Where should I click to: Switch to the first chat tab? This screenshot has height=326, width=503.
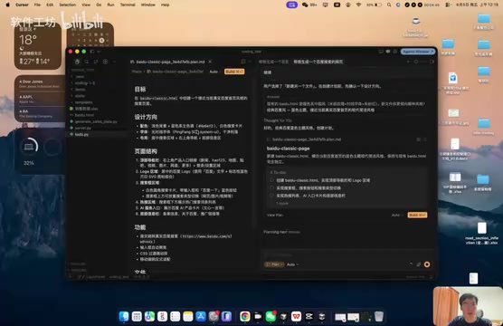(x=273, y=62)
